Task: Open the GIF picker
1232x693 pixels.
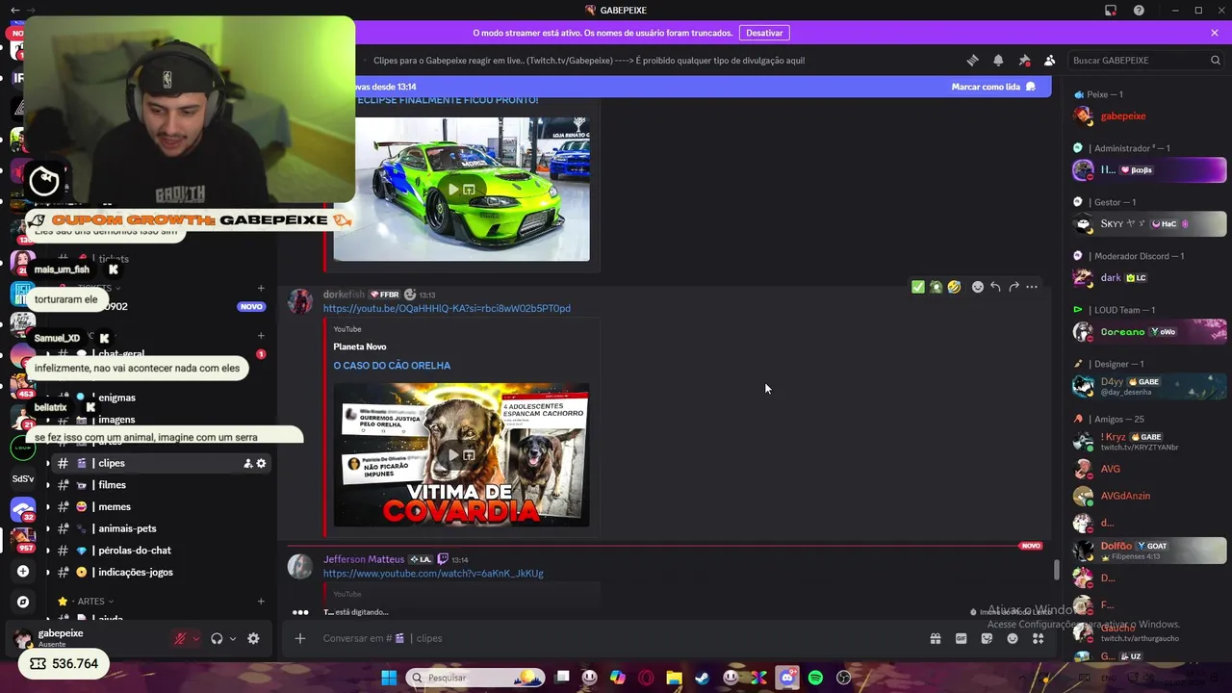Action: pyautogui.click(x=961, y=638)
